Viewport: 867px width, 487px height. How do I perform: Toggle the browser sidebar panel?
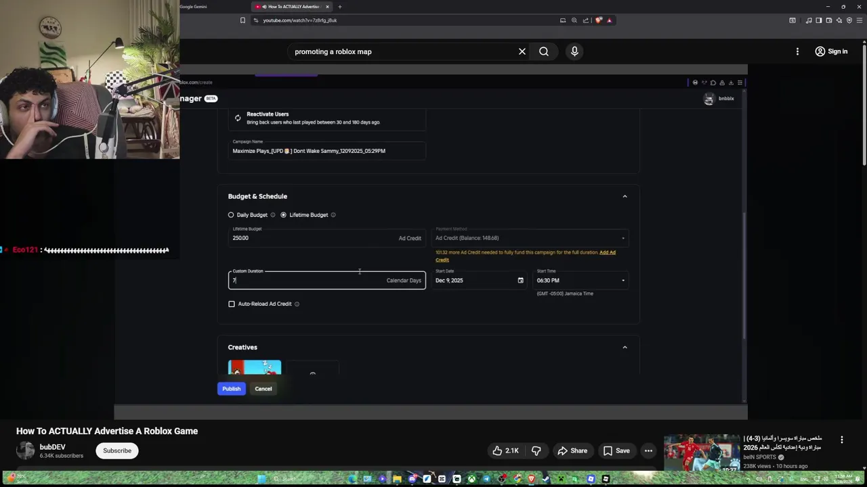pyautogui.click(x=819, y=20)
